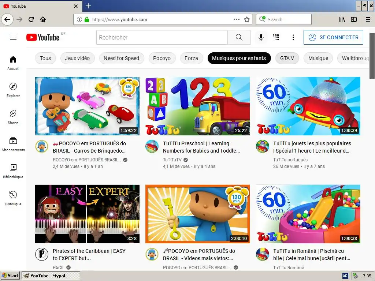
Task: Click the youtube.com address bar URL
Action: 120,20
